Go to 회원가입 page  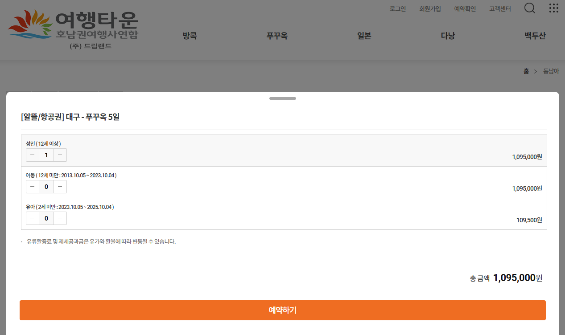point(430,9)
